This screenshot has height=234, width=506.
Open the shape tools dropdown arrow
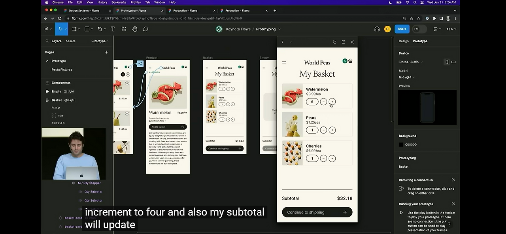pos(93,29)
